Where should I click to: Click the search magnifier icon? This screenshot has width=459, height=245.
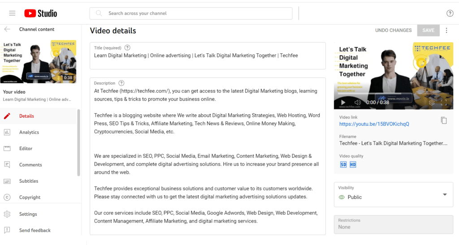(99, 13)
